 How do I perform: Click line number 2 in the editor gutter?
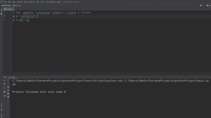coord(4,16)
